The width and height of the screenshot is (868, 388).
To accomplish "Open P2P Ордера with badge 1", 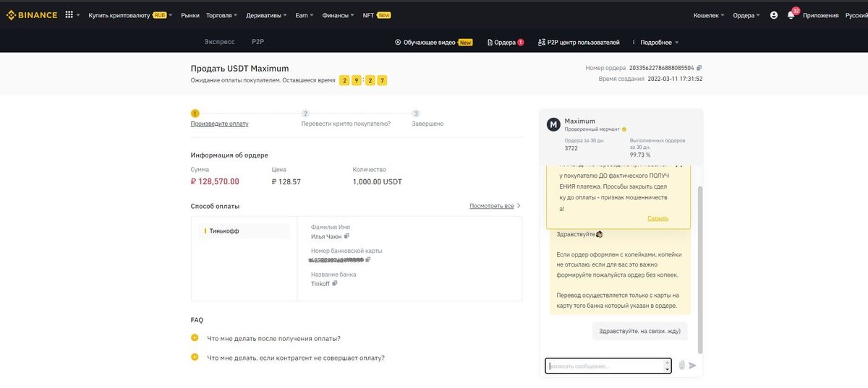I will point(506,42).
